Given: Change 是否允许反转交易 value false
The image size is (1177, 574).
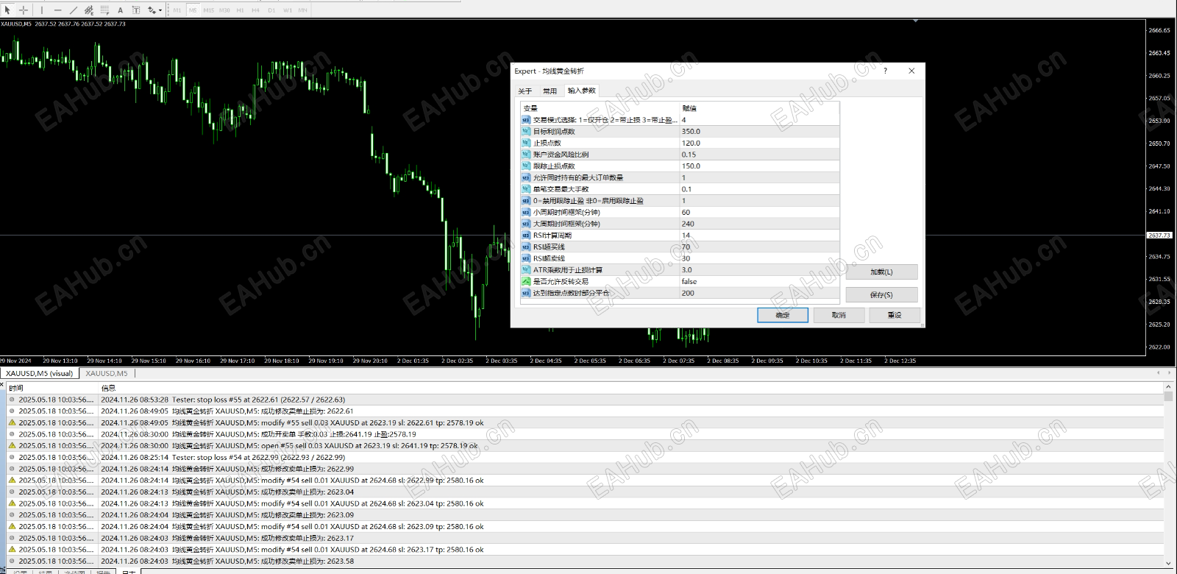Looking at the screenshot, I should pos(759,281).
